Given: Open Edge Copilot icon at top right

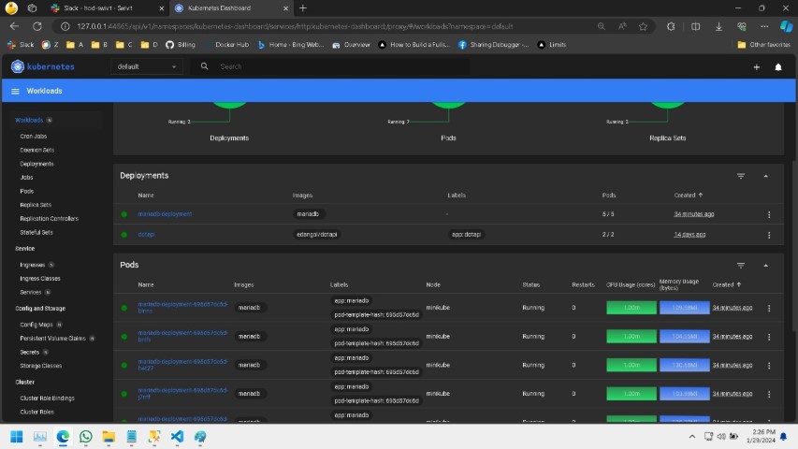Looking at the screenshot, I should click(x=786, y=26).
